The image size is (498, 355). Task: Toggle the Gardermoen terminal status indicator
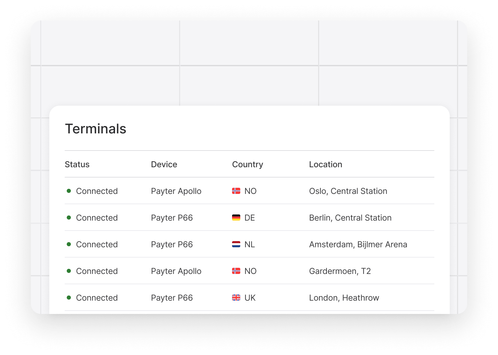pyautogui.click(x=69, y=271)
